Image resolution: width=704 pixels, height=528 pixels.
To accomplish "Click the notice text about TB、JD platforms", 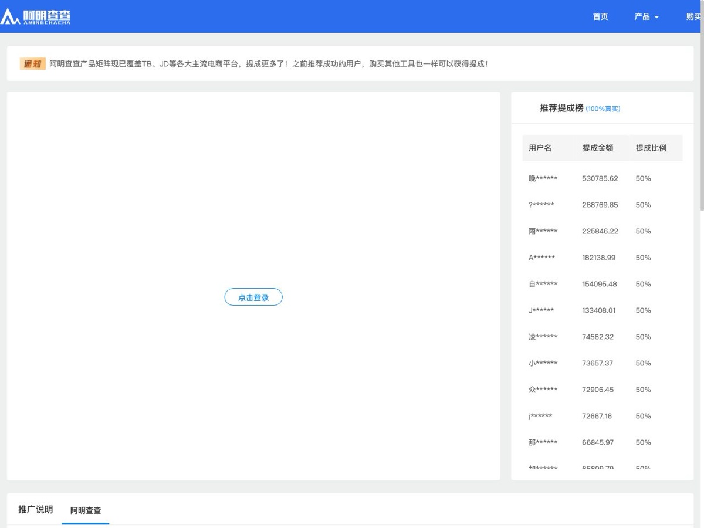I will click(x=269, y=64).
